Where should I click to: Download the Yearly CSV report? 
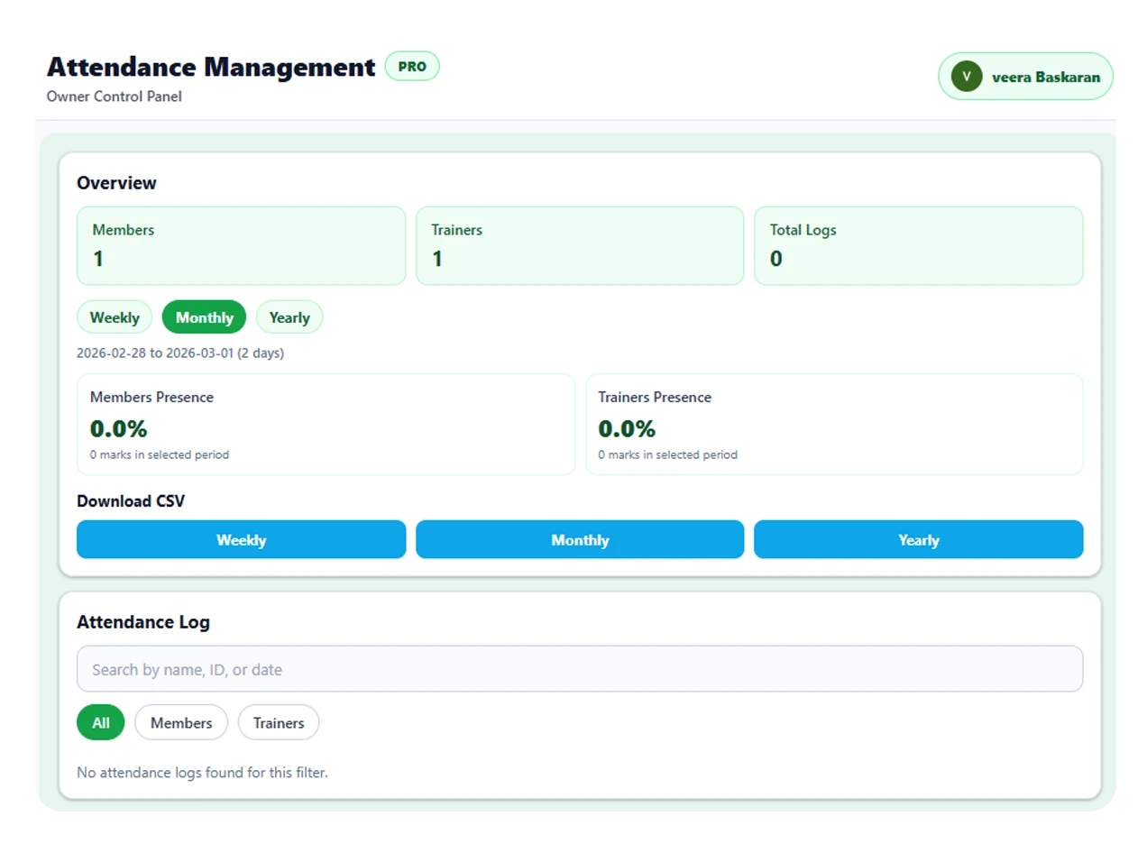coord(918,540)
